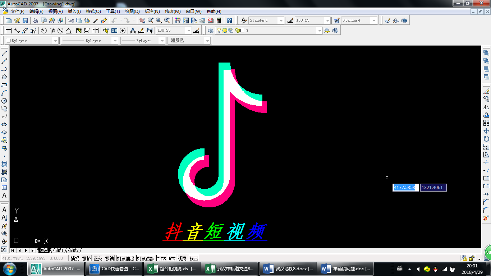Viewport: 491px width, 276px height.
Task: Open Plot Preview icon
Action: click(x=43, y=20)
